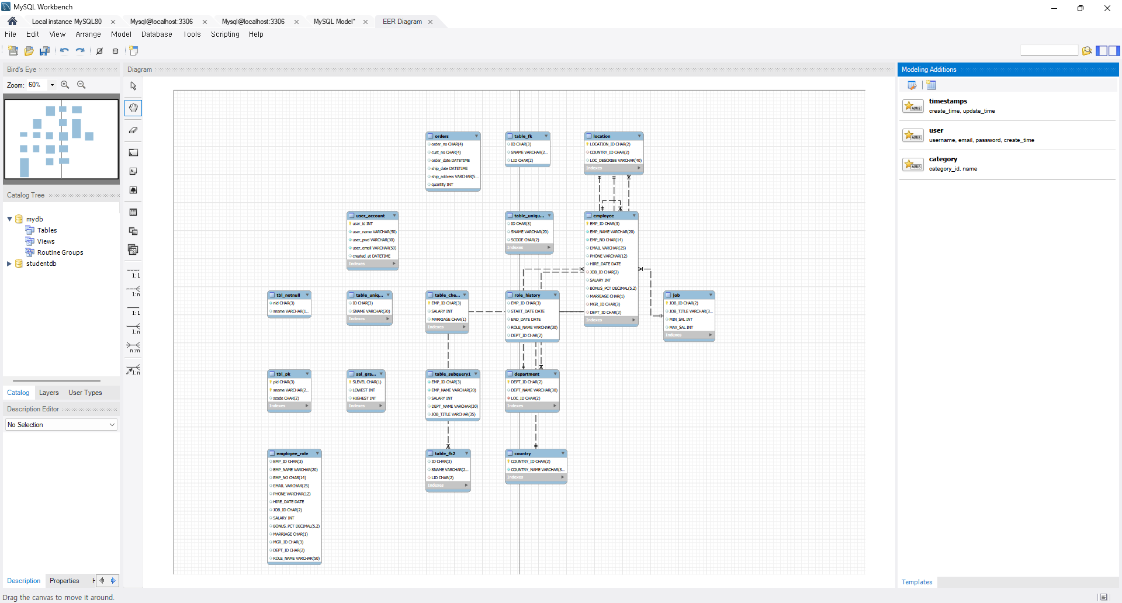Pick the identifying 1:n relationship tool
1122x603 pixels.
[133, 329]
